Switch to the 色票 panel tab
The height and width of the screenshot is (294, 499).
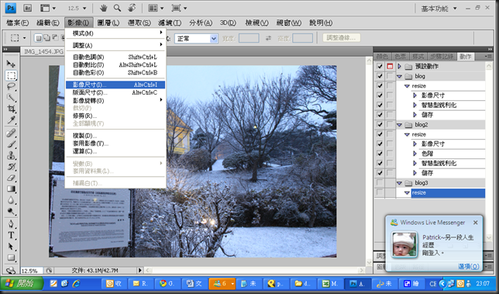pos(400,57)
